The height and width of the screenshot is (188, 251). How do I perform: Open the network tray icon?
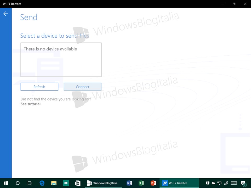coord(219,183)
